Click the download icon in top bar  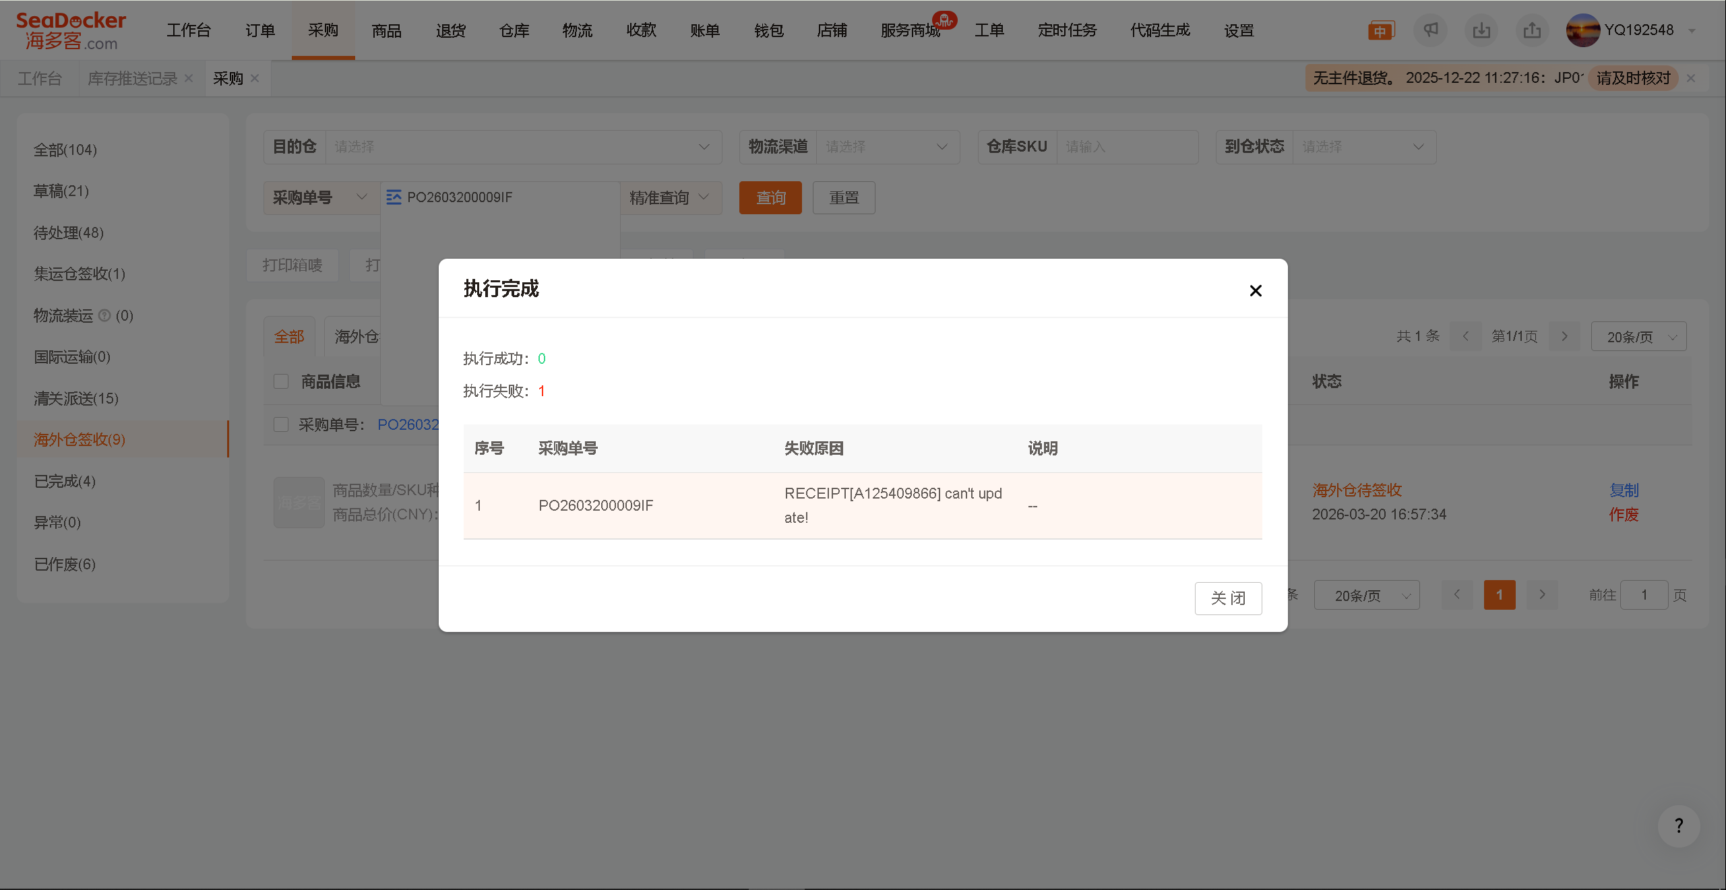coord(1481,30)
